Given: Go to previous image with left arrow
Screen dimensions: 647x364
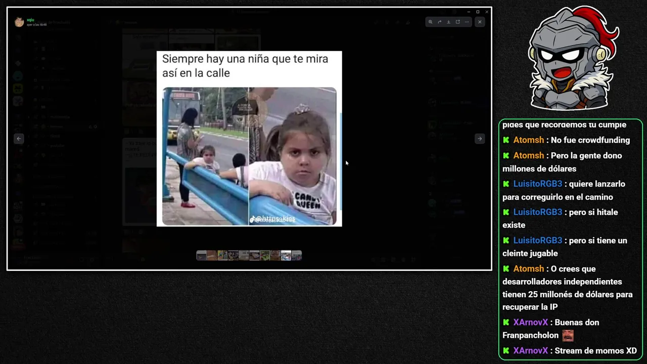Looking at the screenshot, I should coord(19,139).
